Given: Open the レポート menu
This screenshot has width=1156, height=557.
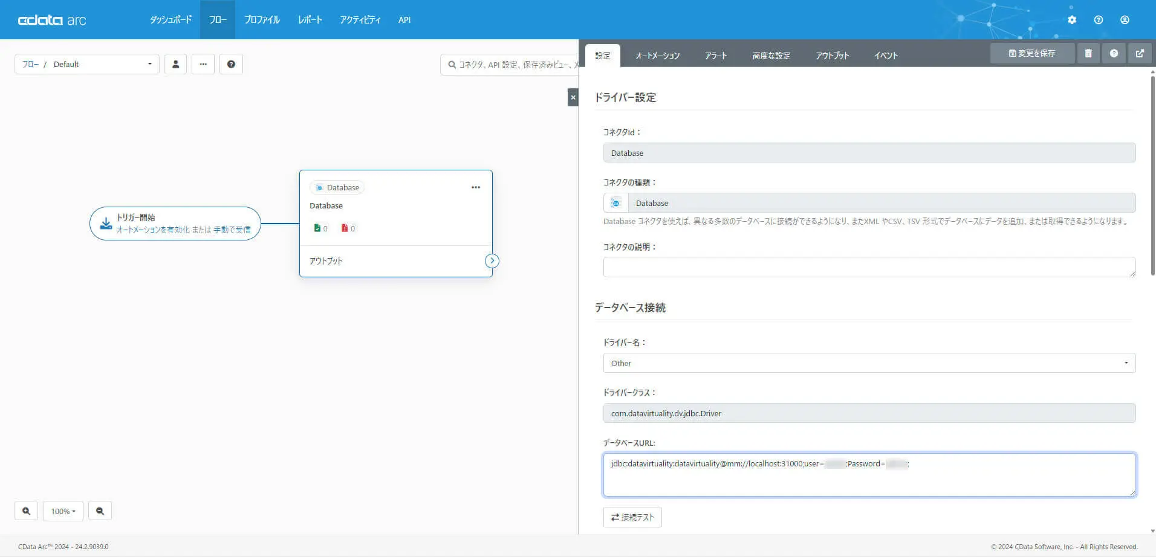Looking at the screenshot, I should 310,20.
